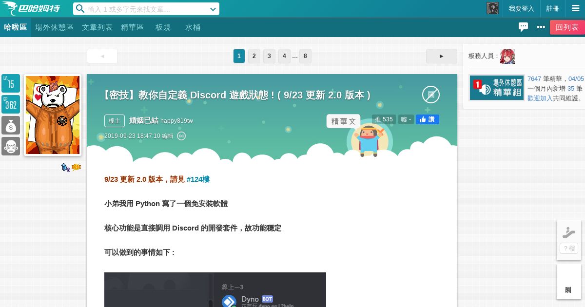This screenshot has height=307, width=585.
Task: Open the 場外休憩區 tab
Action: (x=54, y=27)
